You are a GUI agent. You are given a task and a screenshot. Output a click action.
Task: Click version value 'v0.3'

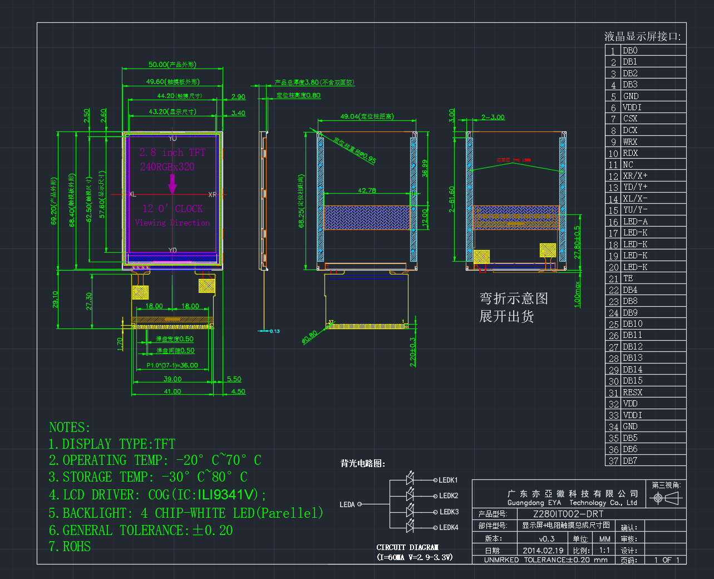click(x=547, y=539)
